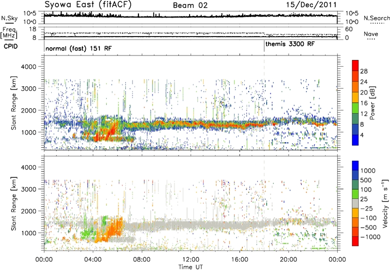Screen dimensions: 390x270
Task: Click the date '15/Dec/2011'
Action: click(311, 5)
